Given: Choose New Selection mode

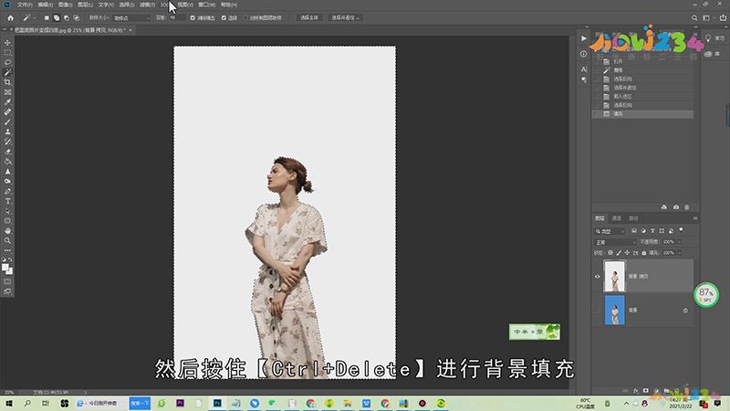Looking at the screenshot, I should tap(47, 17).
